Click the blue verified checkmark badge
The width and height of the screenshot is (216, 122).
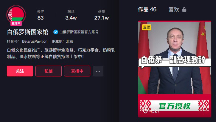tap(56, 32)
